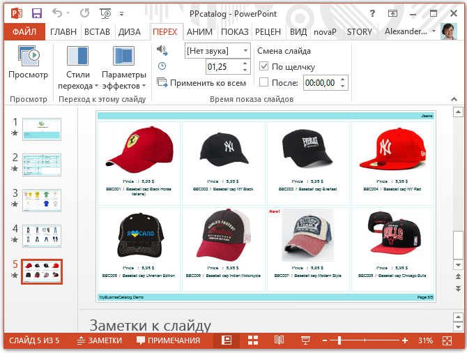Select slide 2 thumbnail
The image size is (467, 353).
tap(42, 165)
